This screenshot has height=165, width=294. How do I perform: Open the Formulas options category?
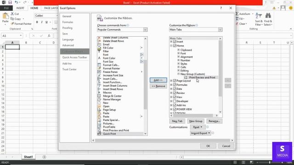pyautogui.click(x=68, y=22)
